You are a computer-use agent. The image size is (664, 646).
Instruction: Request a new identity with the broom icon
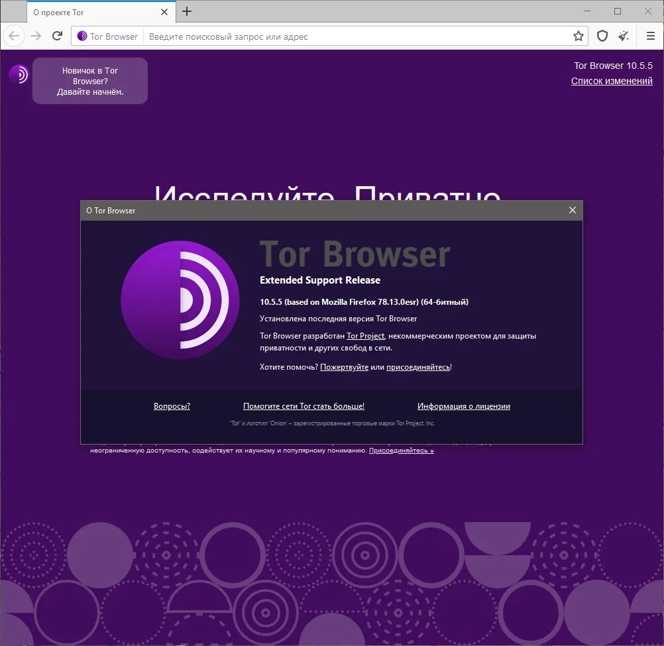point(624,36)
